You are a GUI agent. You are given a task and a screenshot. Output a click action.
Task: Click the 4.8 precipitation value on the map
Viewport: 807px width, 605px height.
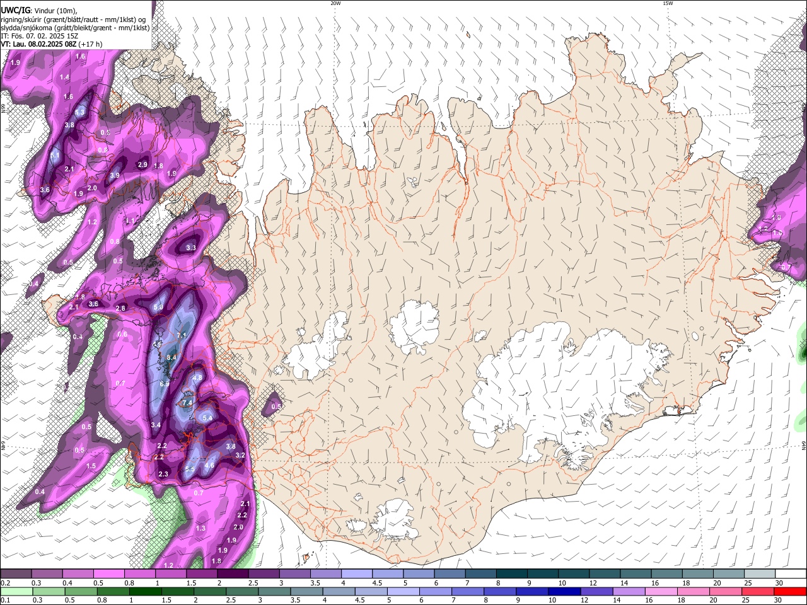197,377
